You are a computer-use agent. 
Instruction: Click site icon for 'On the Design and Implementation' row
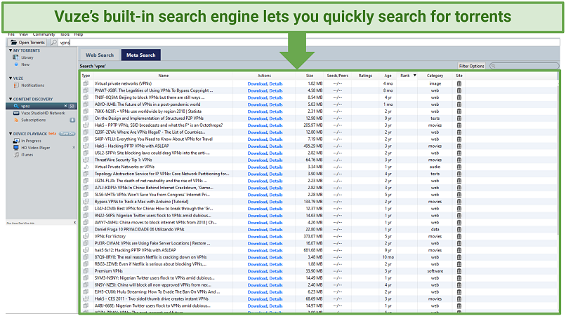[459, 118]
